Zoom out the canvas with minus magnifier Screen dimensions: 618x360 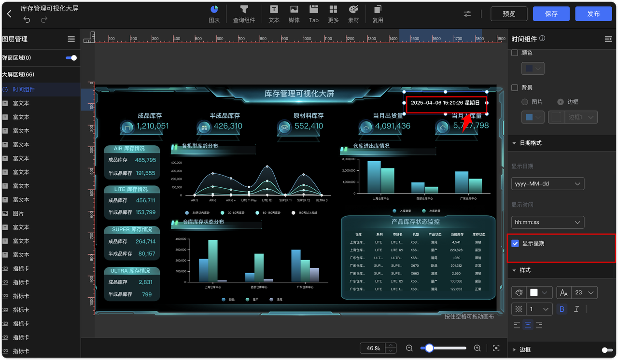(x=409, y=348)
